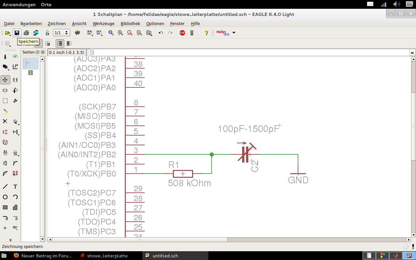Select the Net tool

pos(15,218)
